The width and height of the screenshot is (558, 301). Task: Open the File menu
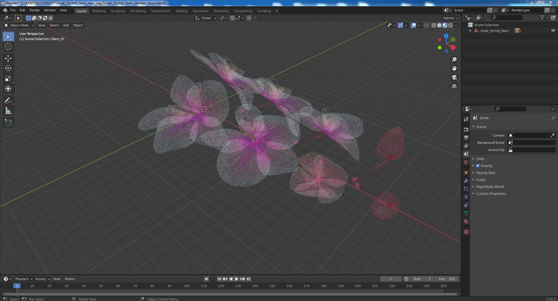(x=13, y=10)
